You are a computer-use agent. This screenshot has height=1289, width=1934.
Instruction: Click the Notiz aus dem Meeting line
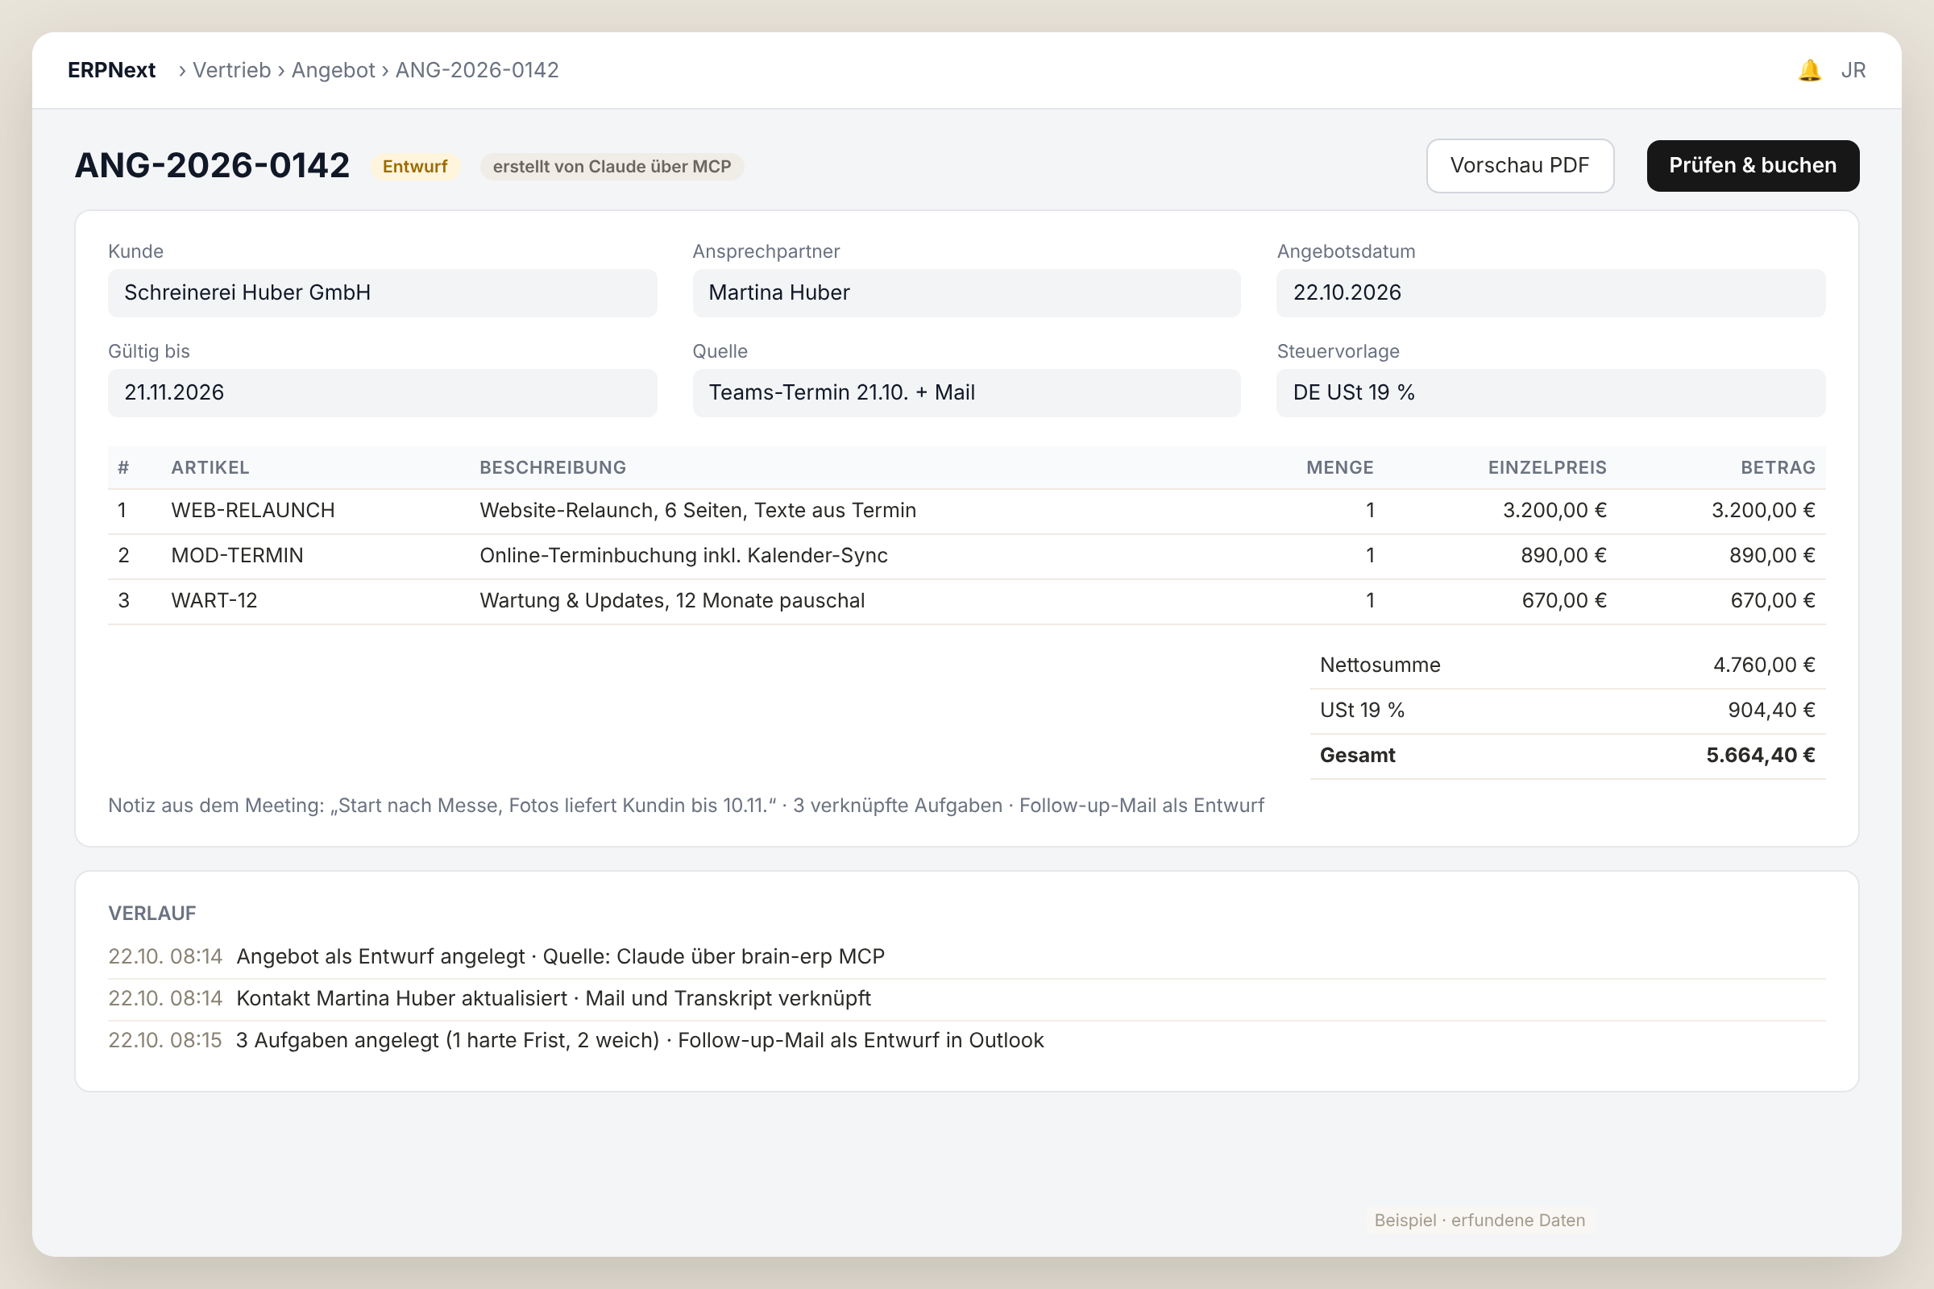(x=686, y=806)
